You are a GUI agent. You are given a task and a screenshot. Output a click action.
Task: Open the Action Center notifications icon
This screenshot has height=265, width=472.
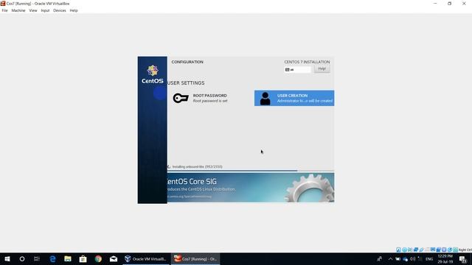462,258
